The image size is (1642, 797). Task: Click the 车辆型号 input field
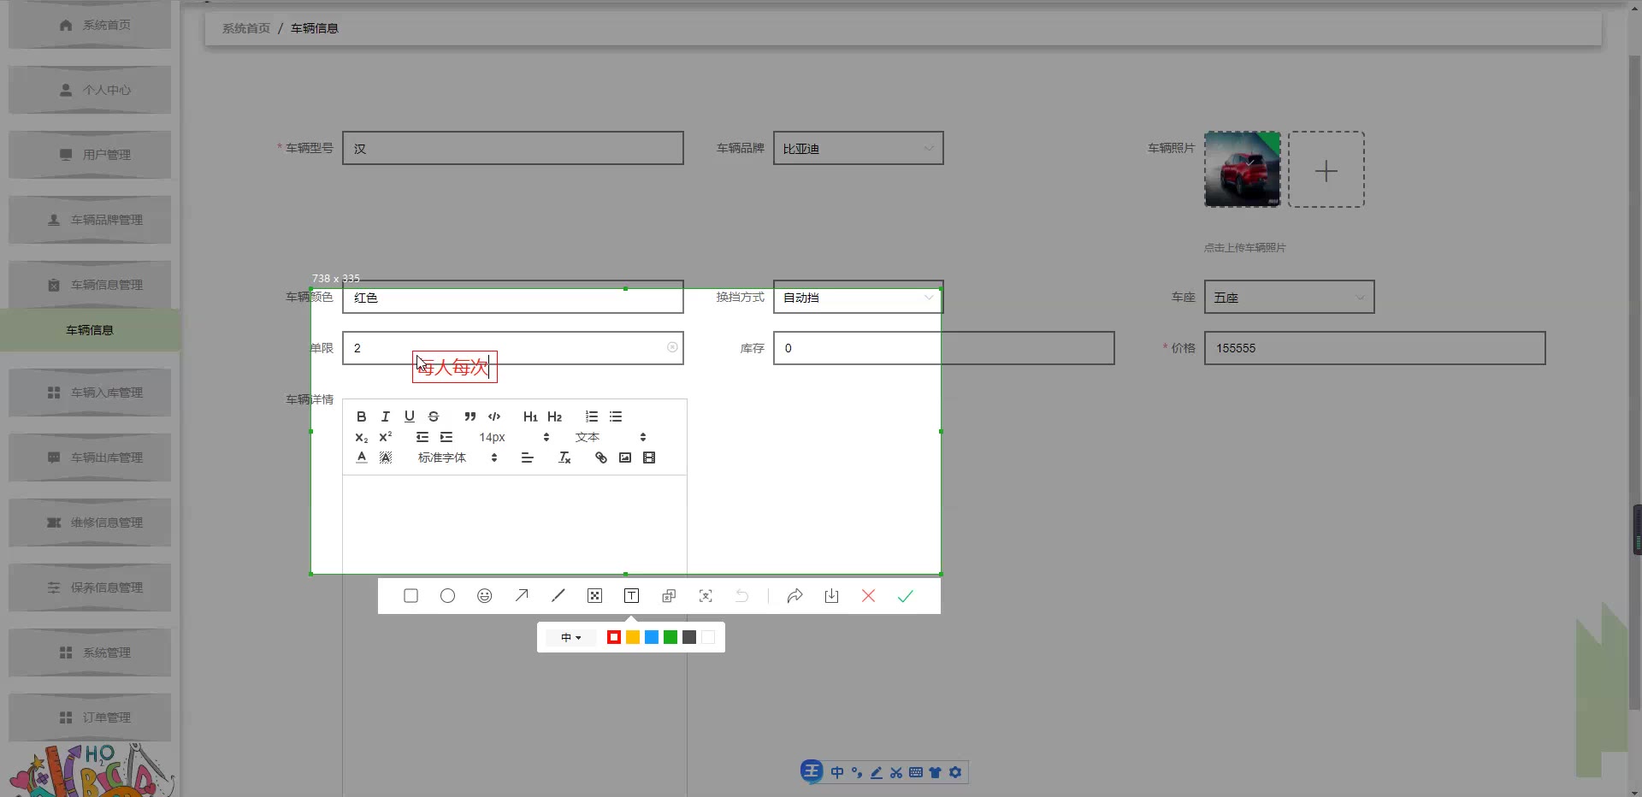coord(513,148)
